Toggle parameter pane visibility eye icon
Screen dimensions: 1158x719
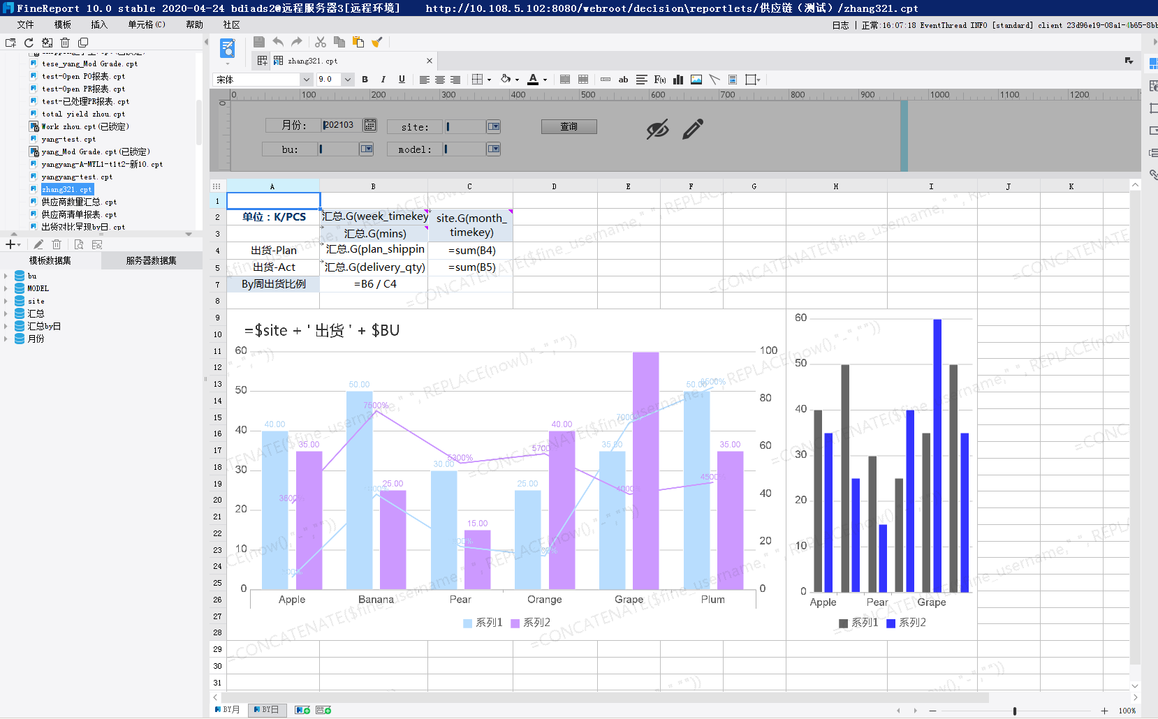click(x=657, y=129)
